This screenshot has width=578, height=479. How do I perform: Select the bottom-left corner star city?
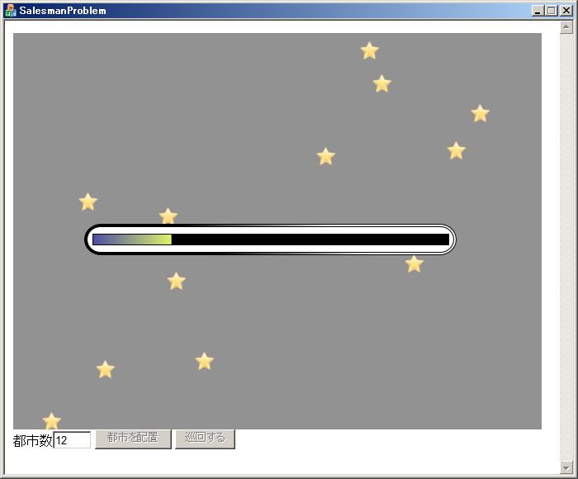51,421
